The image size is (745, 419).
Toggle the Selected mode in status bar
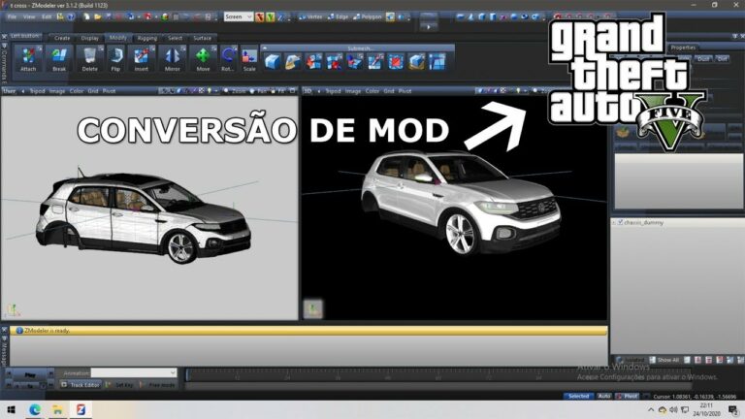(x=578, y=396)
